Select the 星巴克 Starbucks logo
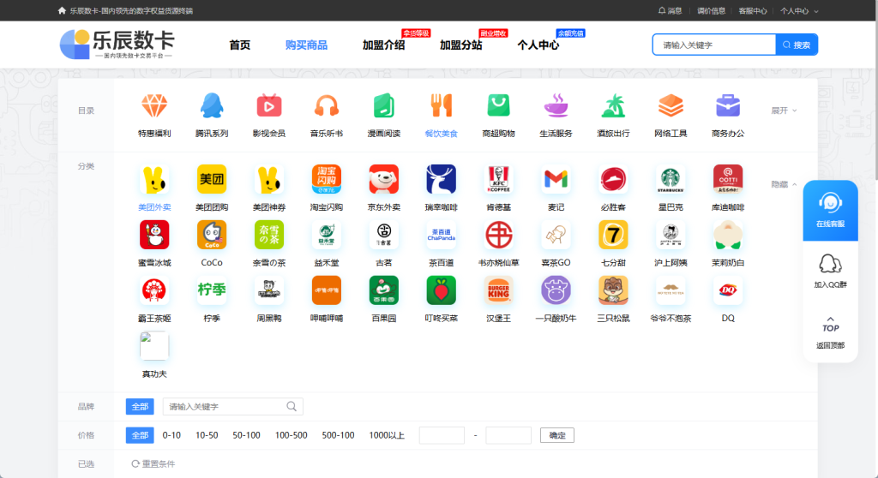 tap(671, 179)
